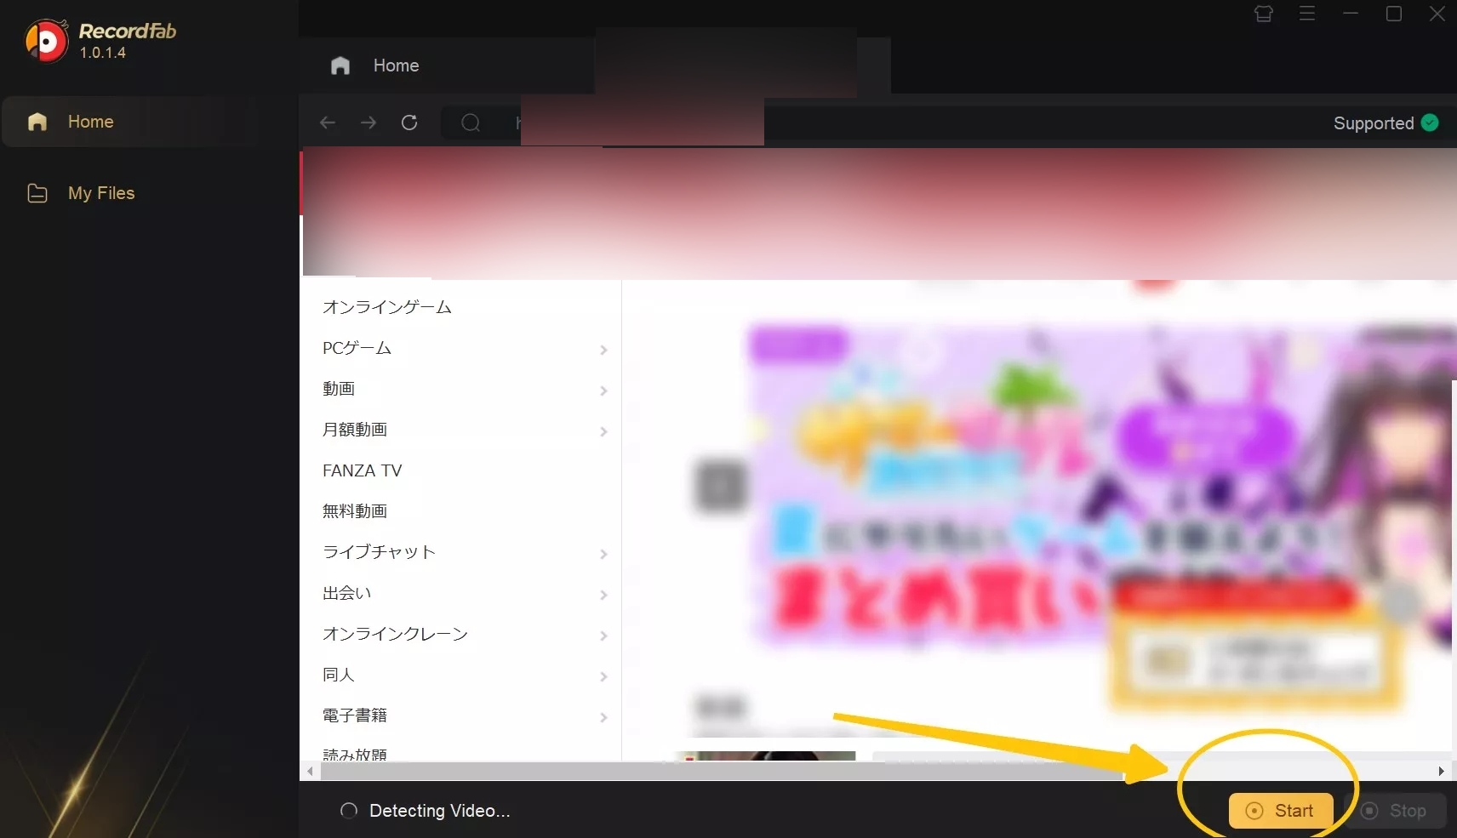This screenshot has width=1457, height=838.
Task: Expand the ライブチャット chevron
Action: point(603,554)
